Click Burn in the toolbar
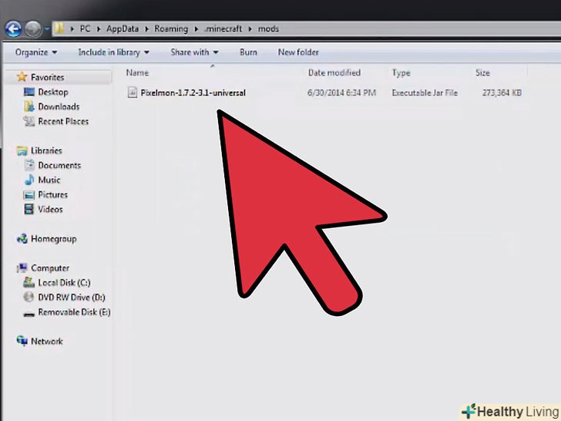561x421 pixels. tap(248, 52)
